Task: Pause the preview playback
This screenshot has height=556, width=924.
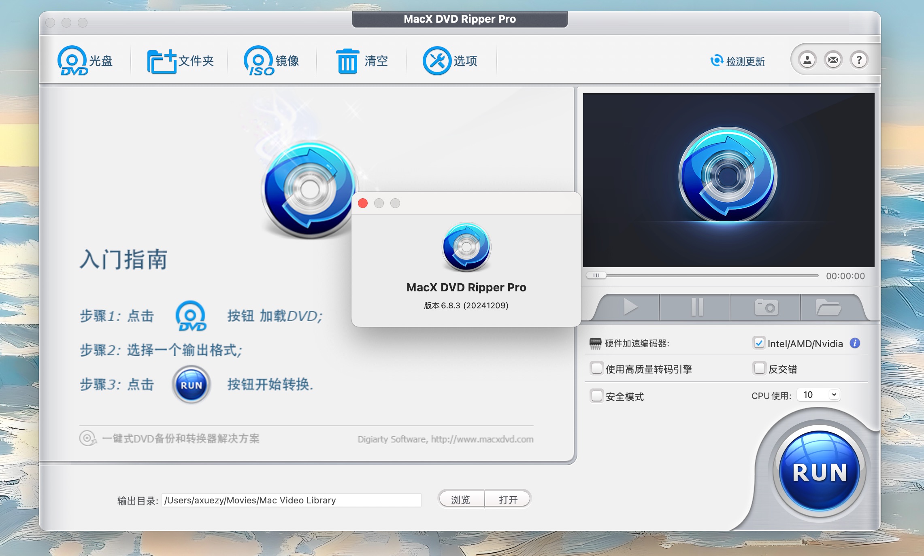Action: click(x=696, y=307)
